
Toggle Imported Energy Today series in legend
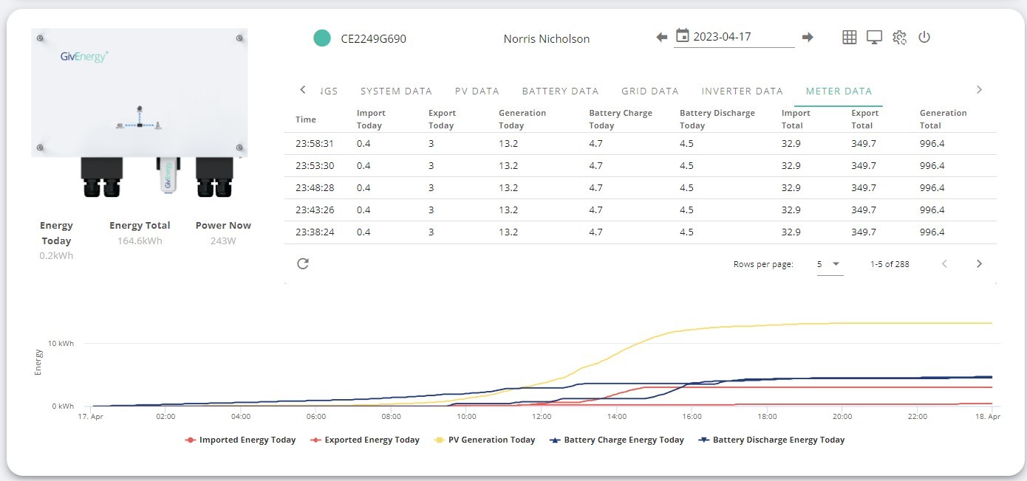[240, 440]
